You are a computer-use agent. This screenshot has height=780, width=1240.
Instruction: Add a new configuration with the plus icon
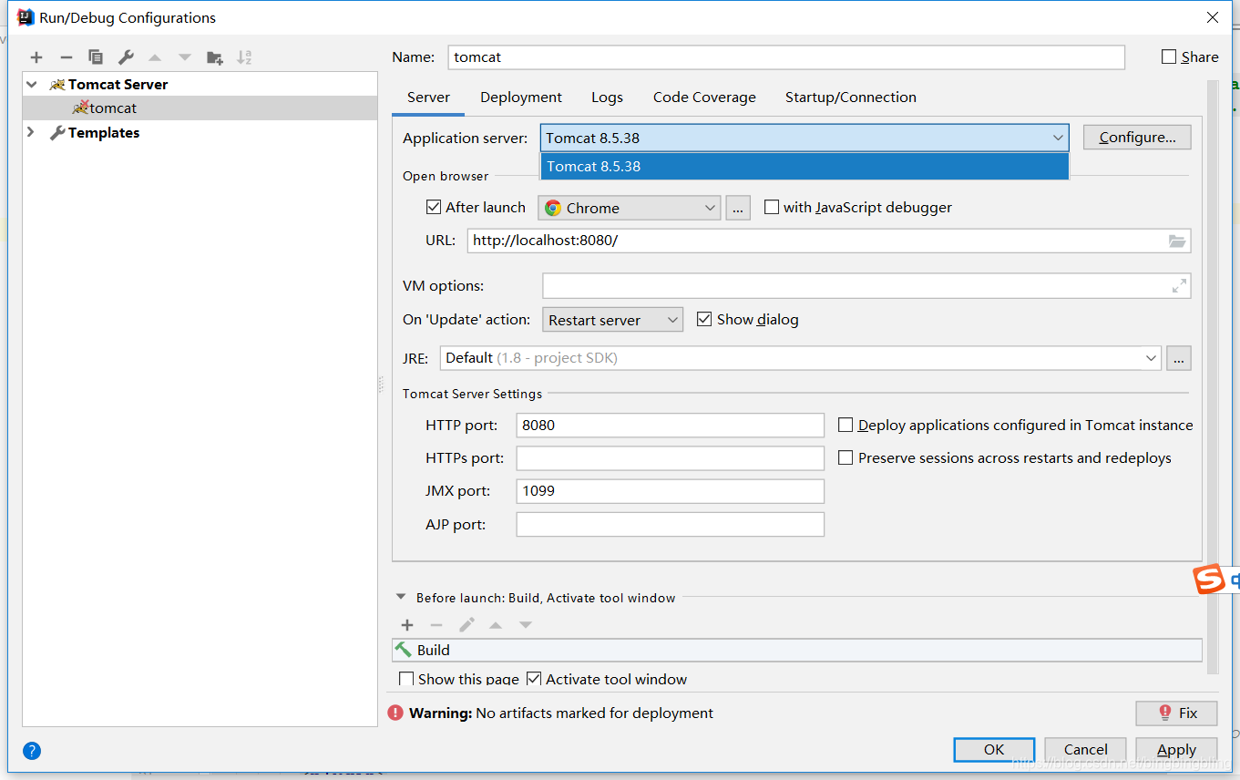(36, 57)
